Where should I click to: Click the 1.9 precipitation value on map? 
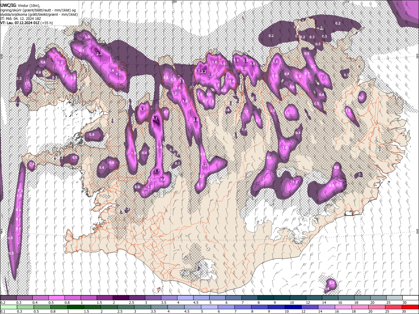[x=236, y=60]
